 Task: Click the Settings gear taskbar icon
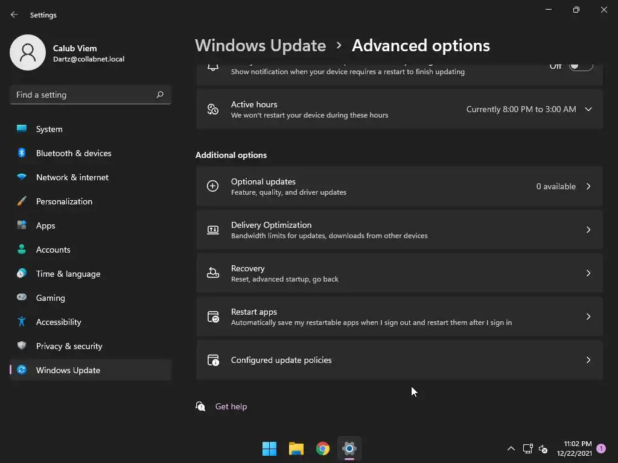coord(349,449)
